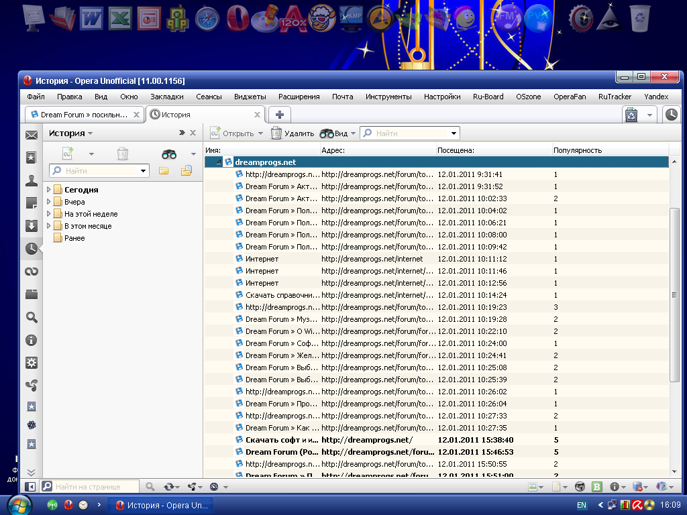
Task: Open Excel from the desktop dock
Action: tap(120, 18)
